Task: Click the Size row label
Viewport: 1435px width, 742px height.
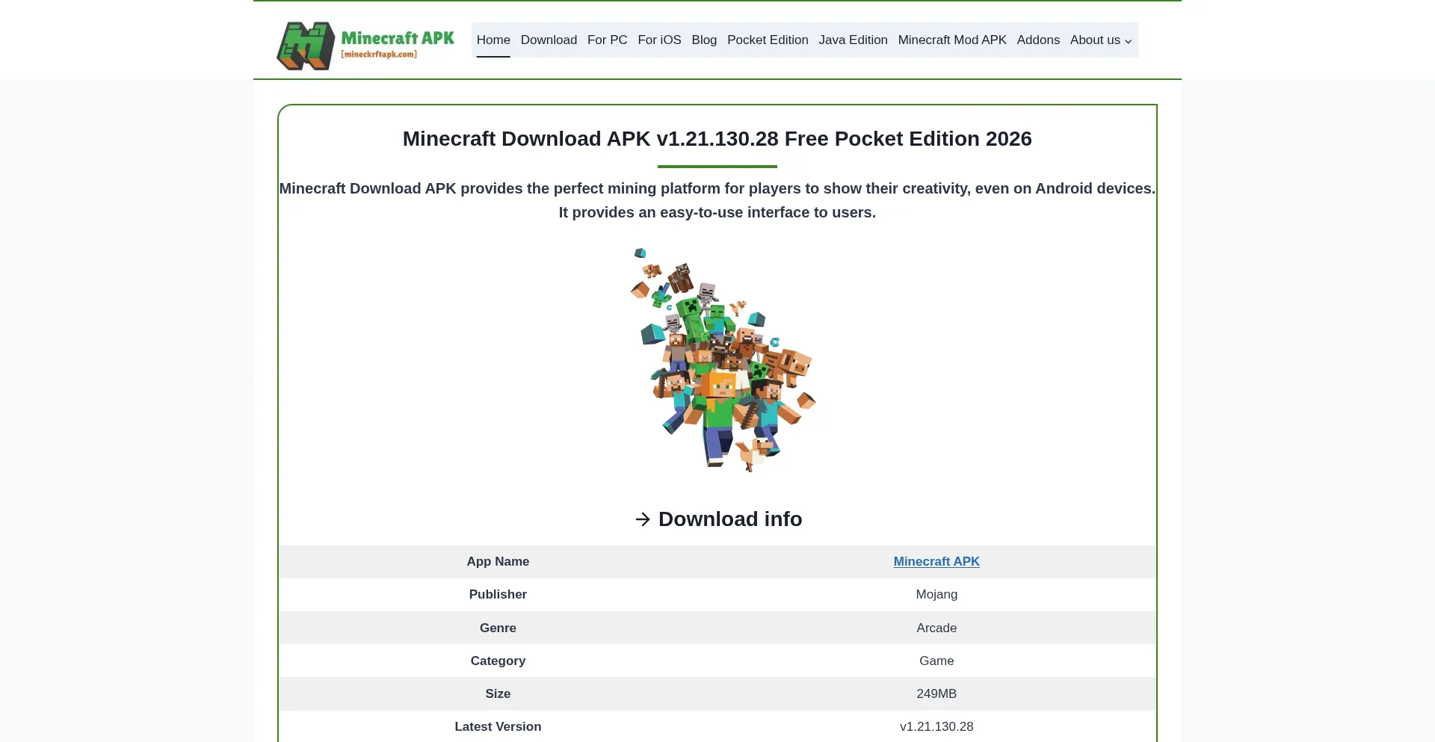Action: tap(498, 693)
